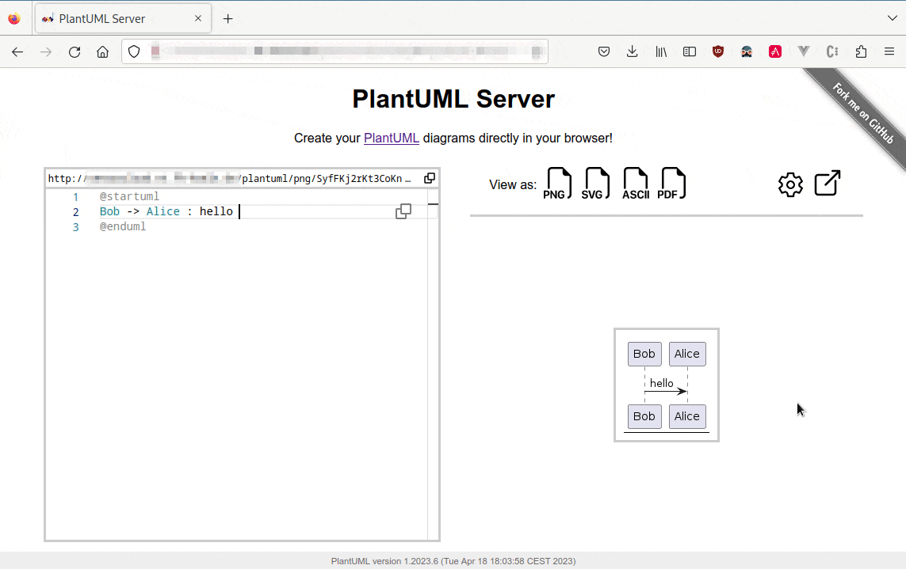
Task: Click the diagram URL field
Action: click(231, 178)
